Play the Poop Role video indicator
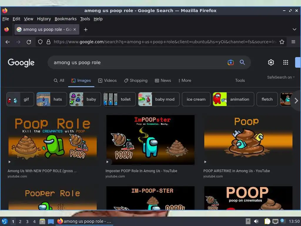301x226 pixels. pyautogui.click(x=9, y=162)
